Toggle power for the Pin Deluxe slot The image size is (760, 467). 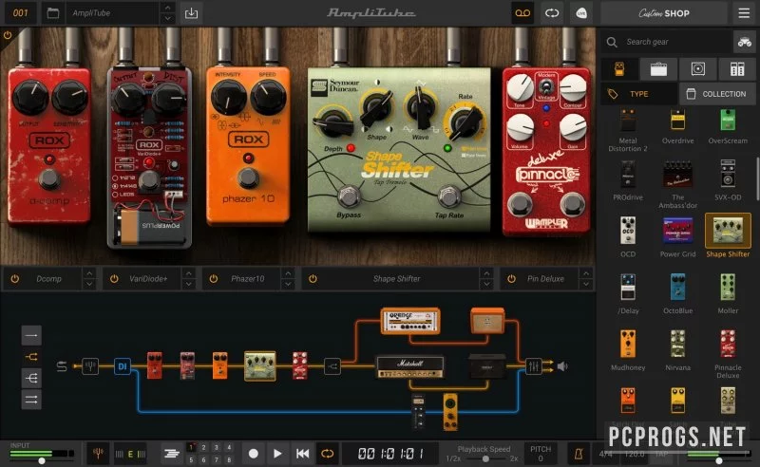511,278
